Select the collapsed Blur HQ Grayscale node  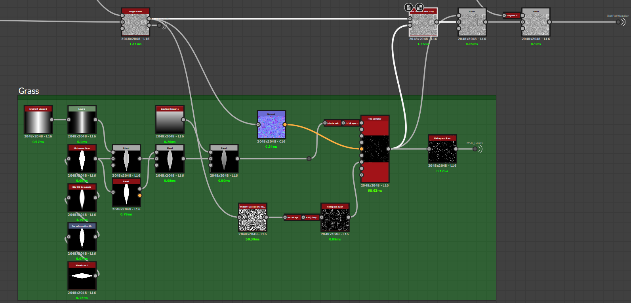[x=311, y=217]
